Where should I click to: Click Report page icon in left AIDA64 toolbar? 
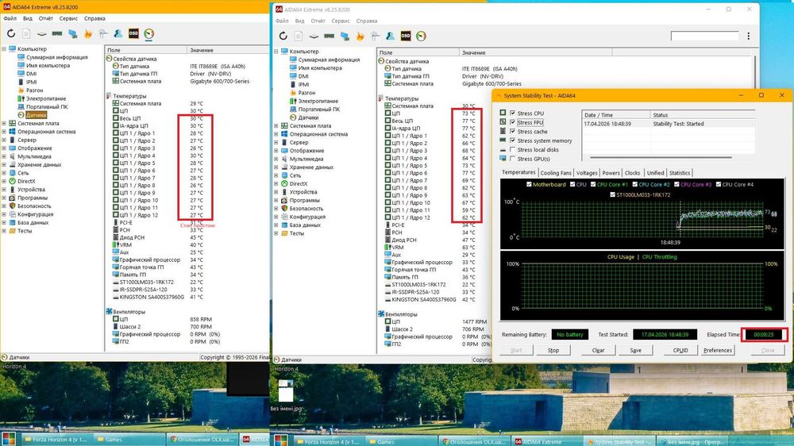click(26, 34)
